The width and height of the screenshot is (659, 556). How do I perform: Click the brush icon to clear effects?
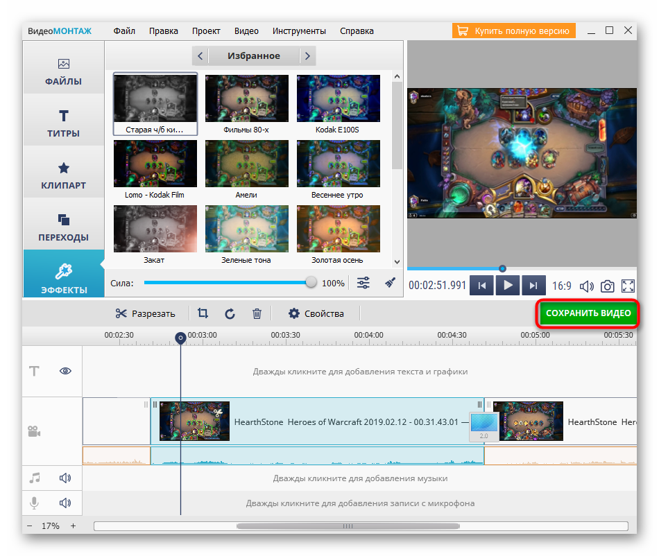390,283
